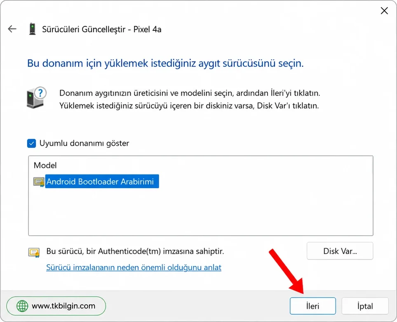This screenshot has width=397, height=322.
Task: Uncheck the Uyumlu donanımı göster checkbox
Action: pos(32,143)
